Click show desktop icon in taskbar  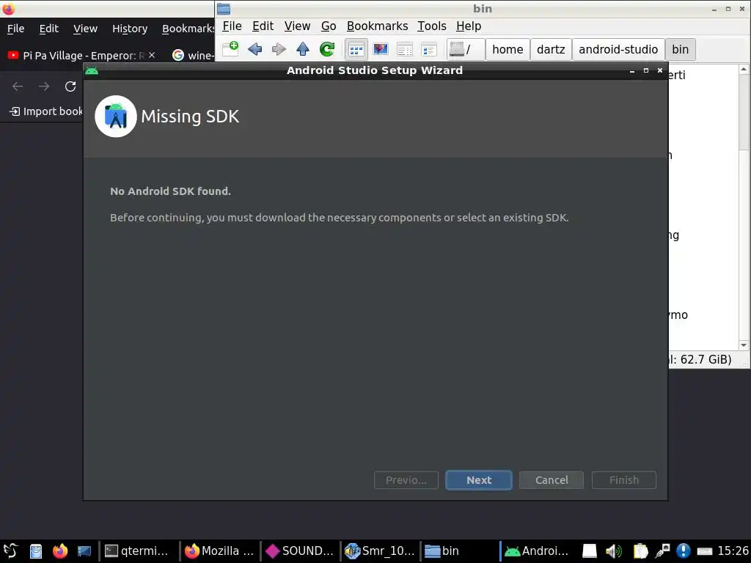click(84, 551)
